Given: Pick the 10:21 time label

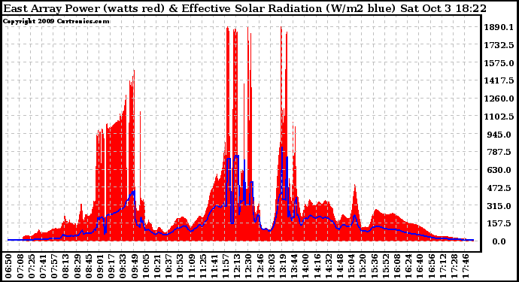Looking at the screenshot, I should coord(157,265).
